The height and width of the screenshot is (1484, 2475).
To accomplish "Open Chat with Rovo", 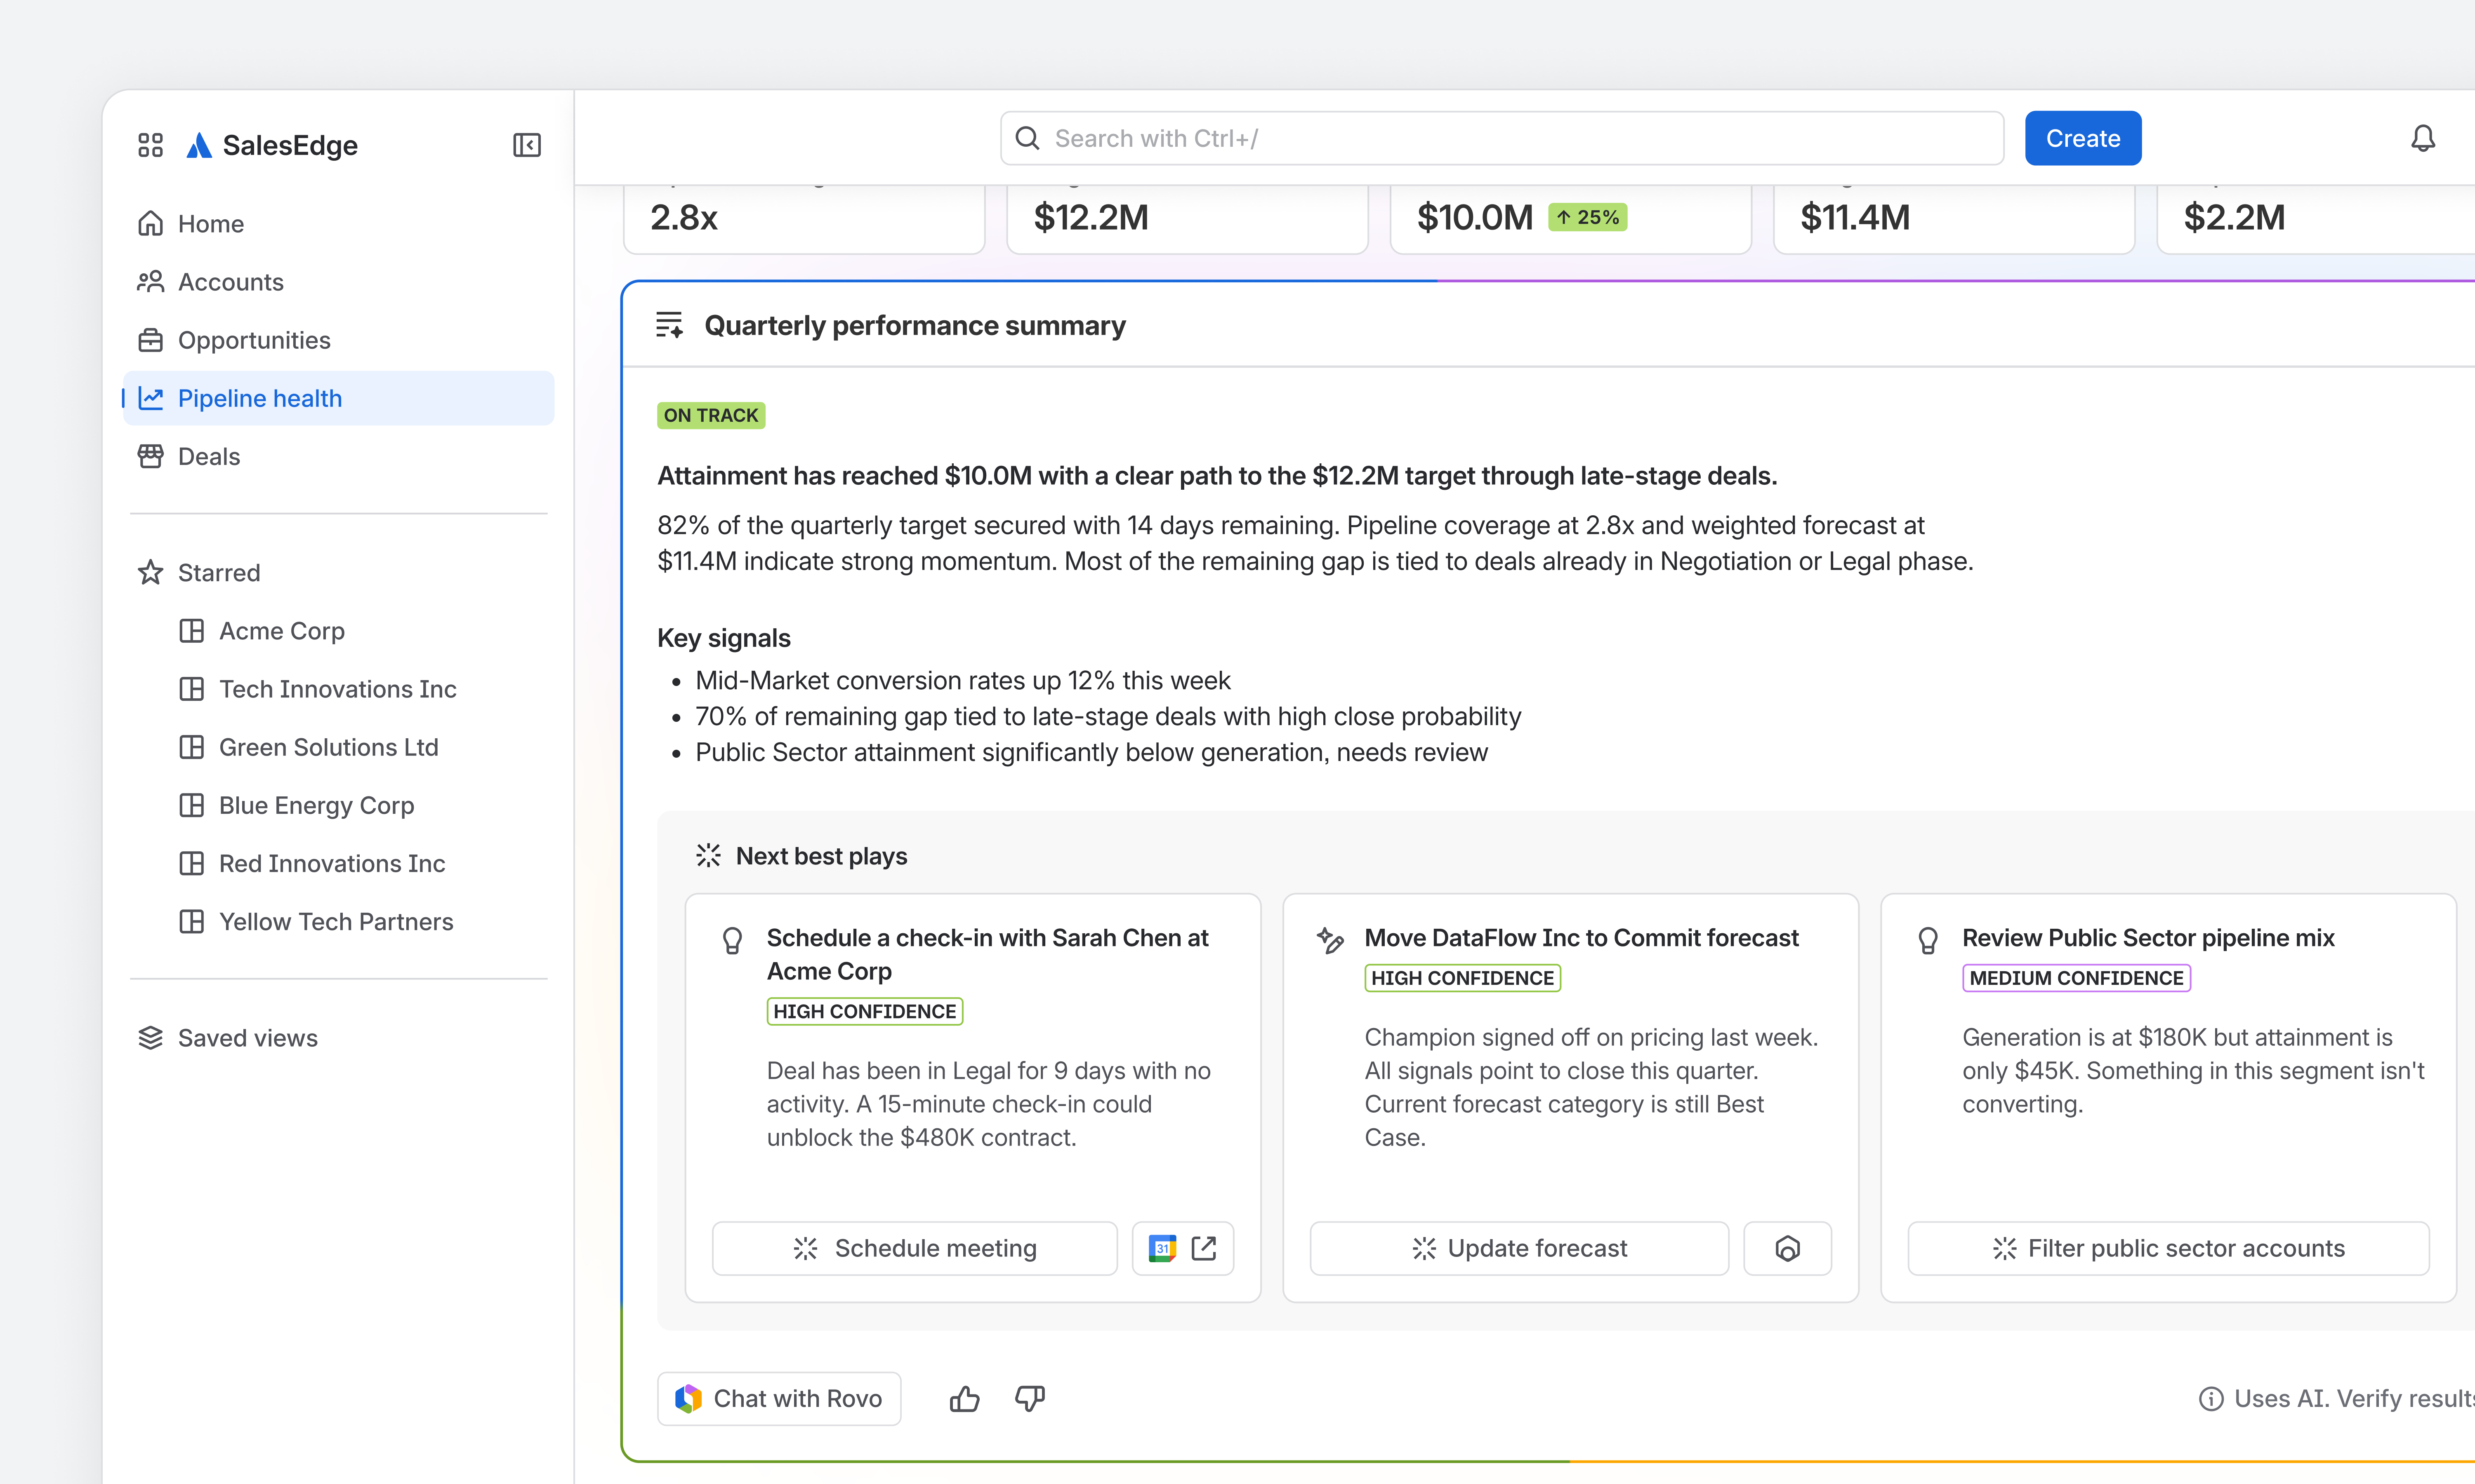I will 778,1398.
